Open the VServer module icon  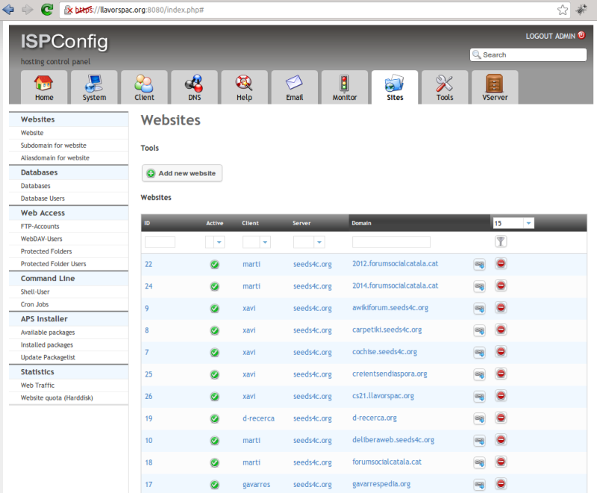[495, 83]
